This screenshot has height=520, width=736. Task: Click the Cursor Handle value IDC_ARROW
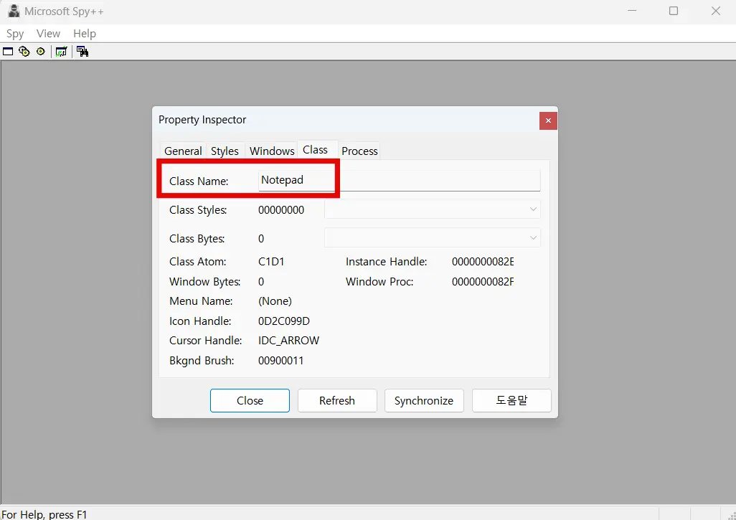click(x=288, y=341)
